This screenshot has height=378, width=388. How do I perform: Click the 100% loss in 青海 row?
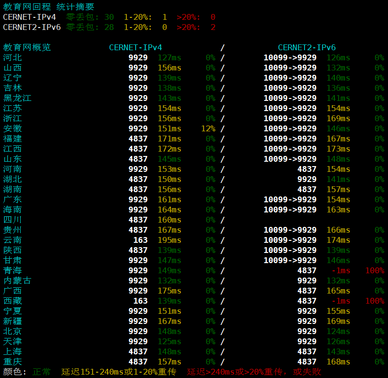coord(374,271)
